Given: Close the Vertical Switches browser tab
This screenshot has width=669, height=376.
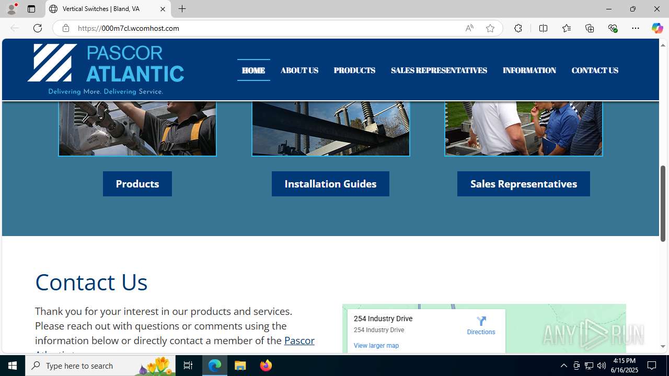Looking at the screenshot, I should coord(163,9).
